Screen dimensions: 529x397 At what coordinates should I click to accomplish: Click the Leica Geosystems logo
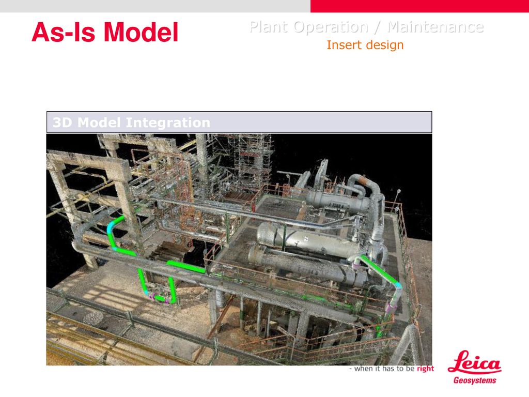coord(474,368)
